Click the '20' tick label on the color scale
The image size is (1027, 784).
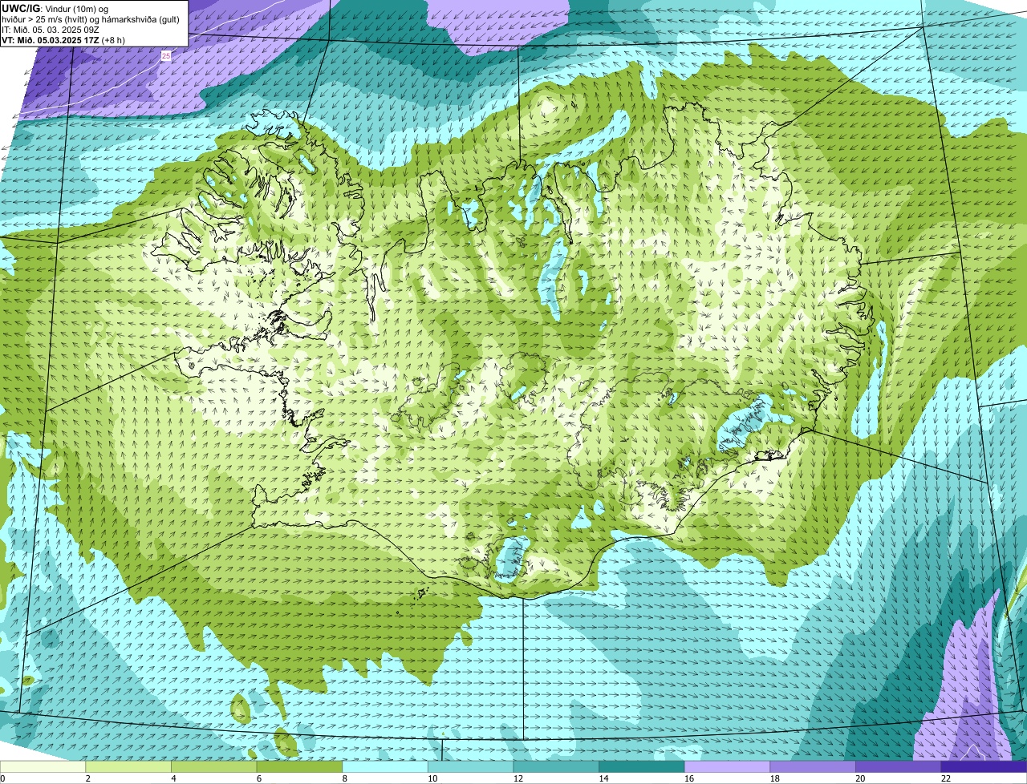(860, 778)
